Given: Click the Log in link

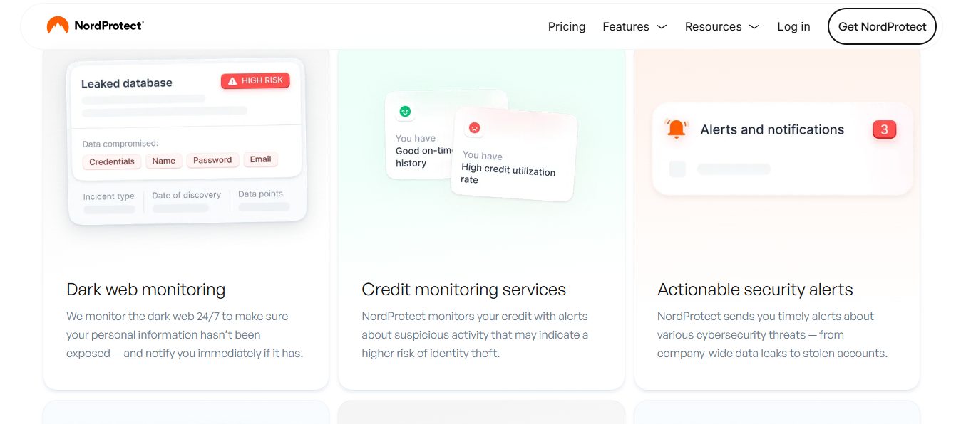Looking at the screenshot, I should pyautogui.click(x=793, y=27).
